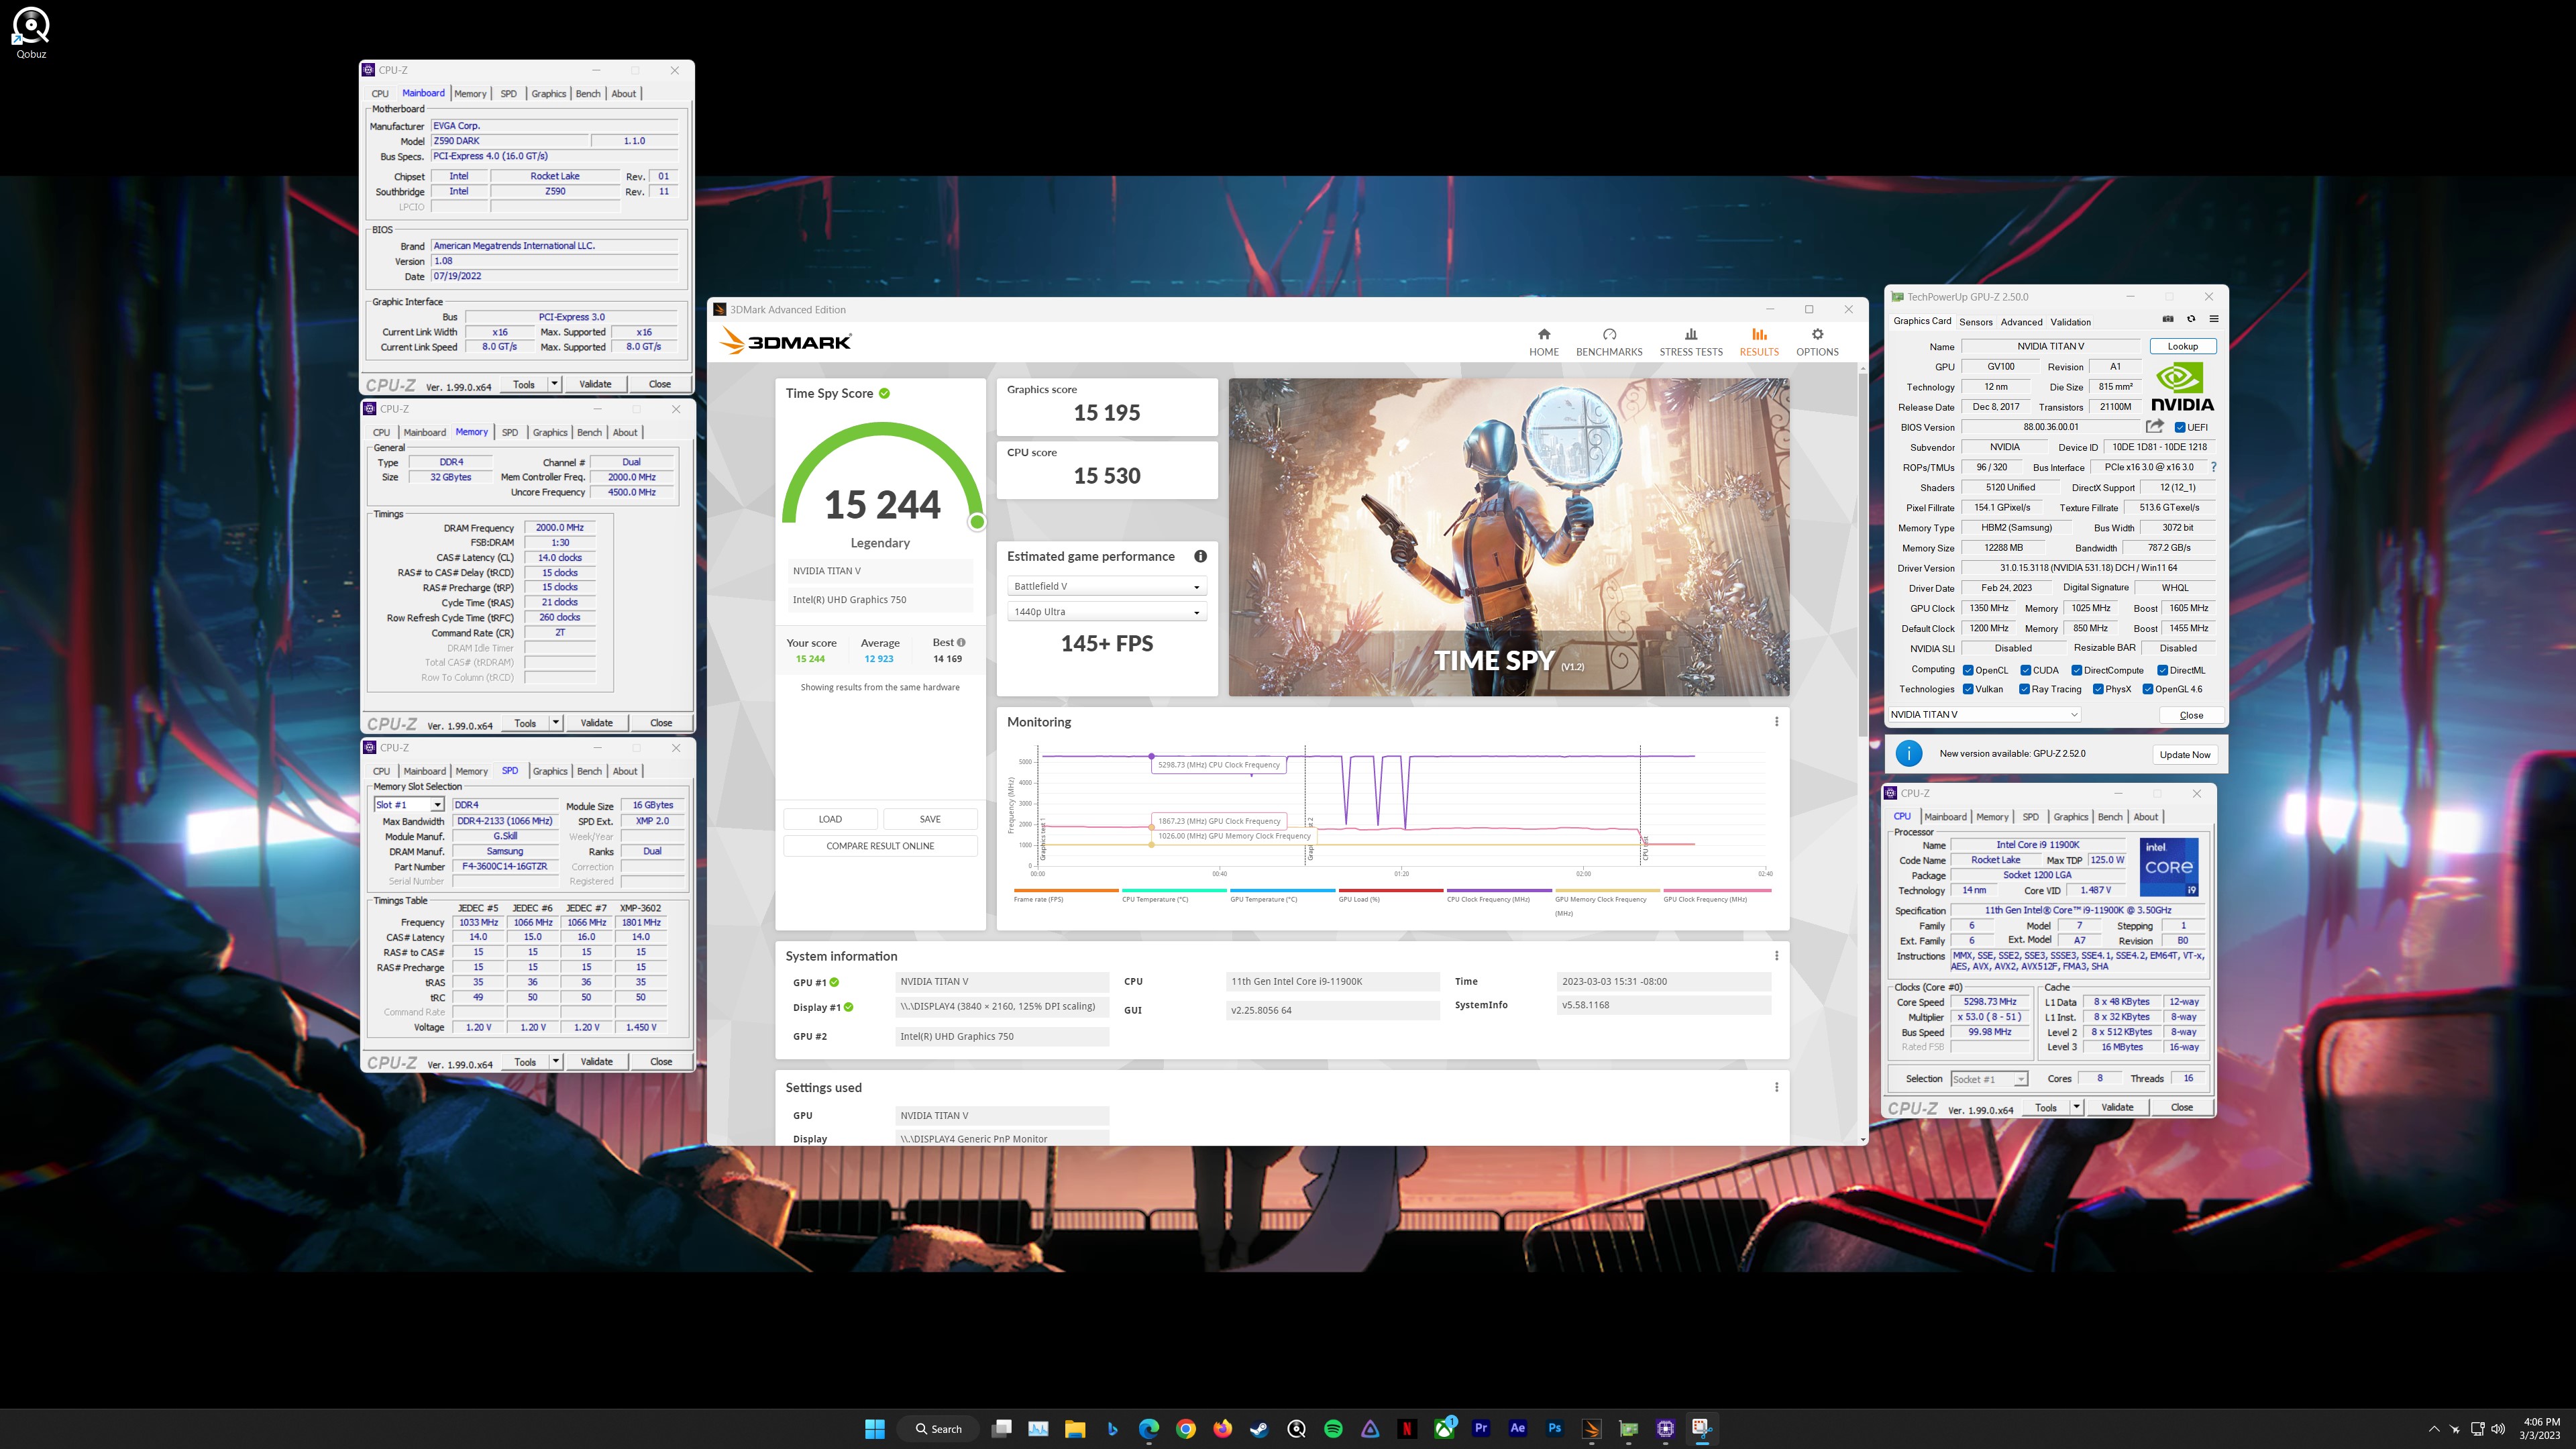Image resolution: width=2576 pixels, height=1449 pixels.
Task: Go to 3DMark Home section
Action: coord(1543,342)
